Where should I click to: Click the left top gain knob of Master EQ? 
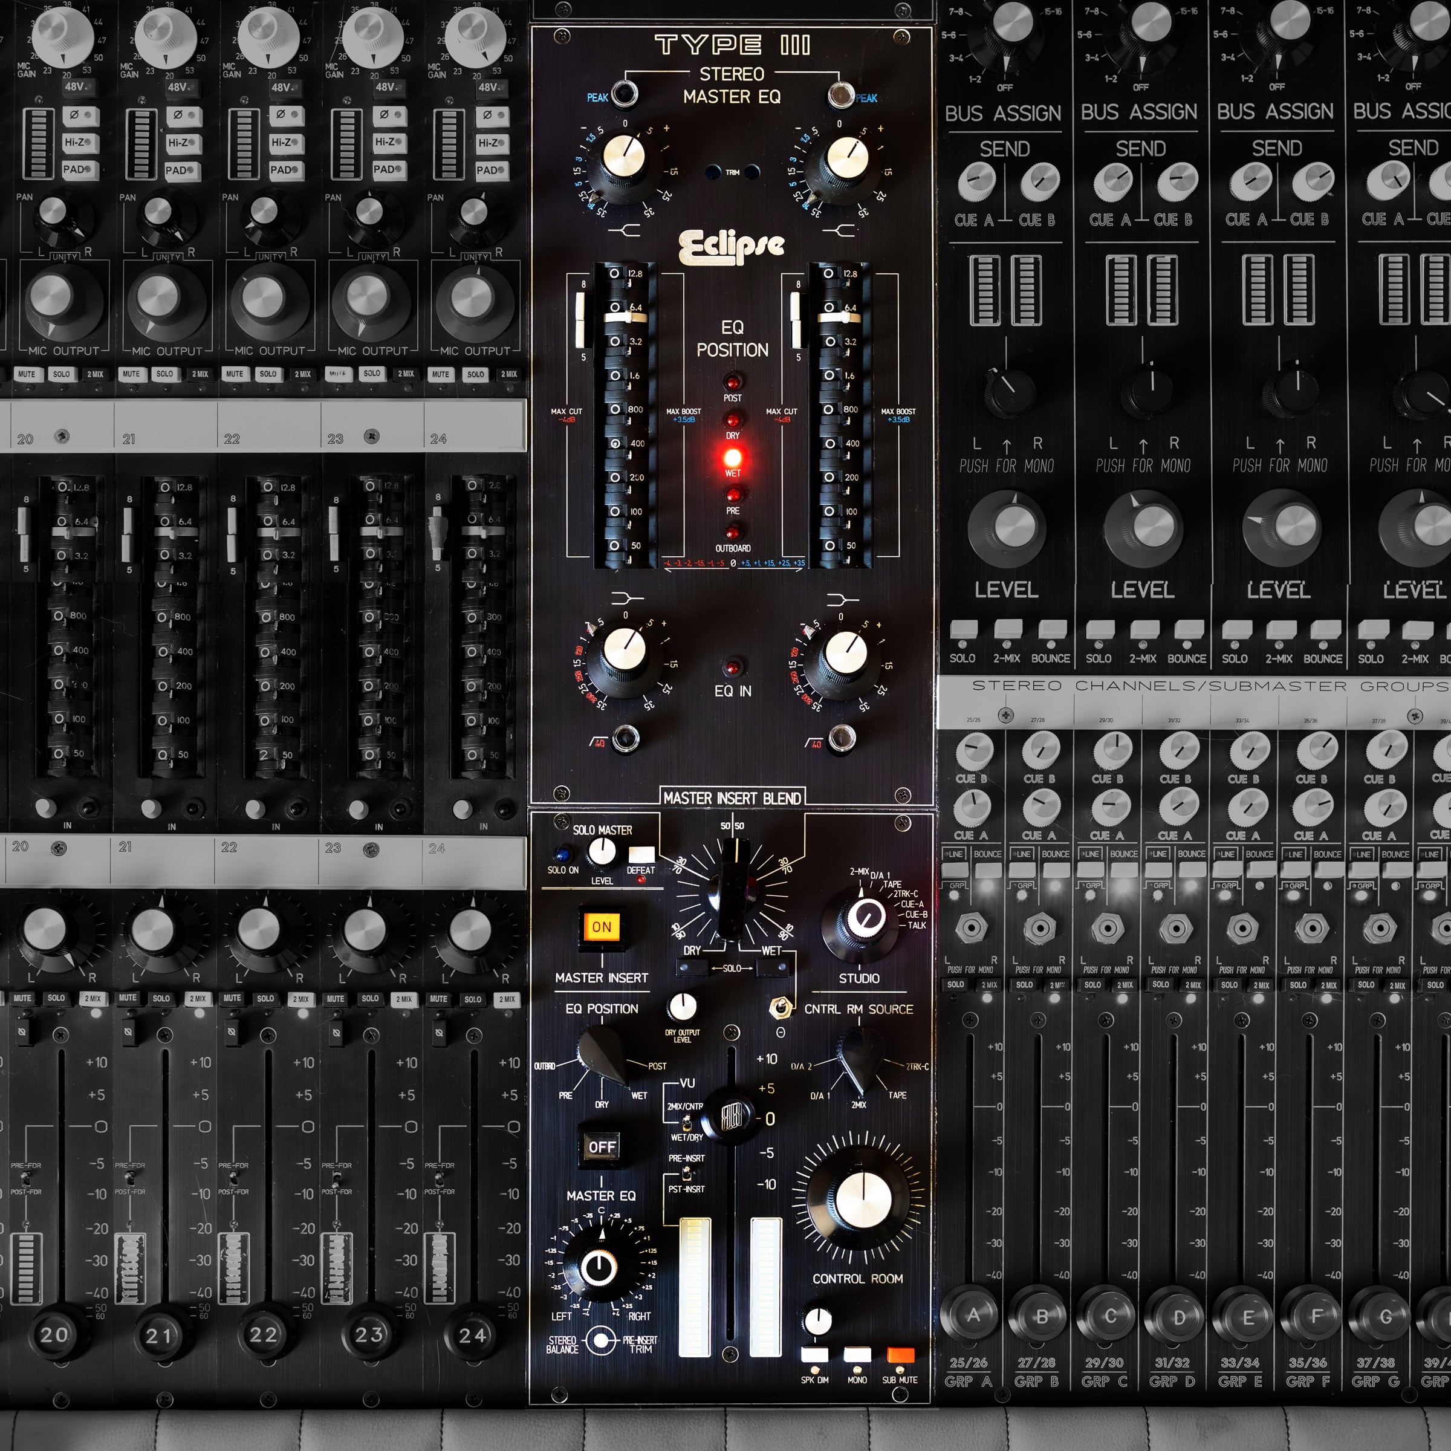tap(625, 163)
